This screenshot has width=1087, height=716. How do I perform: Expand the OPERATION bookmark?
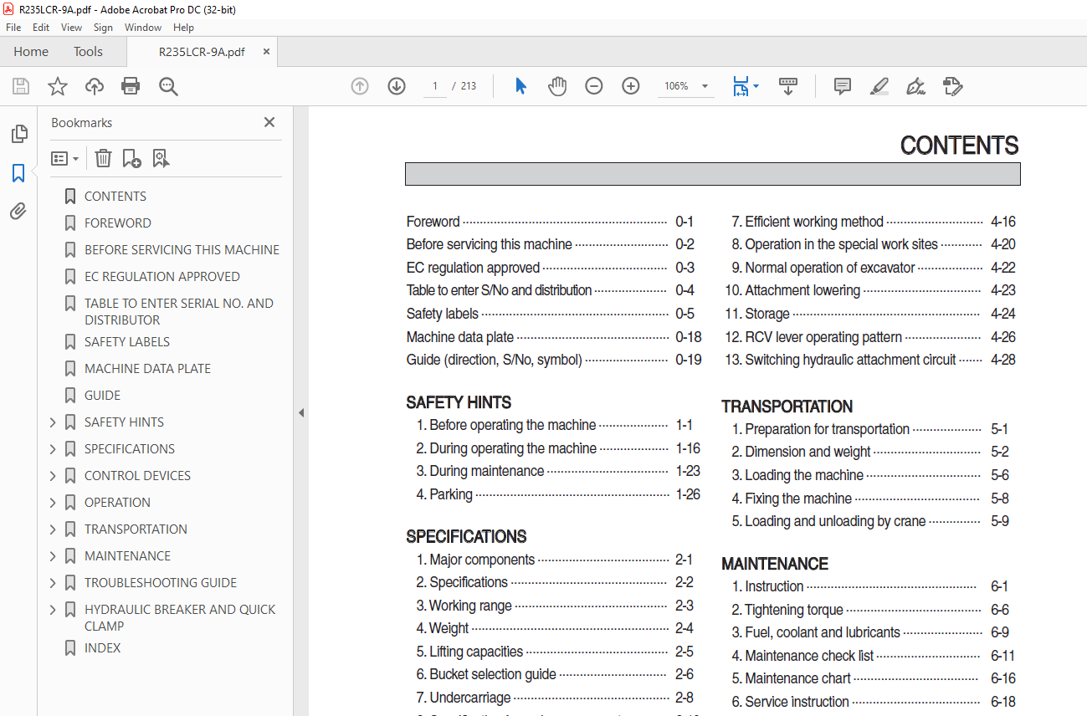(x=53, y=503)
